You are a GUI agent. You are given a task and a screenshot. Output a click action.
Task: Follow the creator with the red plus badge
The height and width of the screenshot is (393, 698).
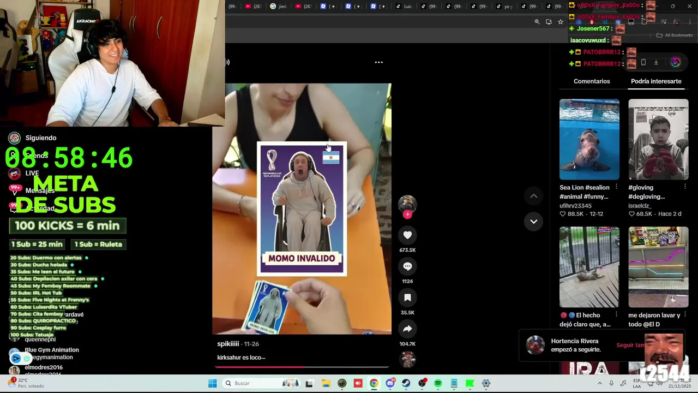[x=407, y=215]
